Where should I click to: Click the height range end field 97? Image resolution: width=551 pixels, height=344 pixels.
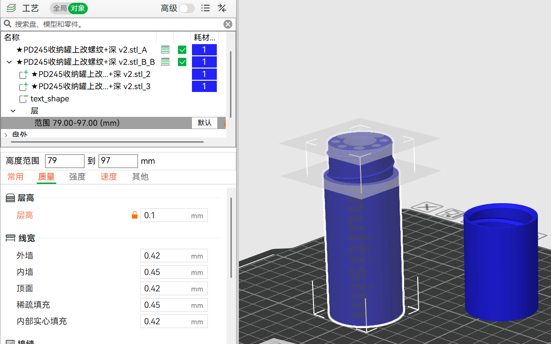[x=118, y=161]
